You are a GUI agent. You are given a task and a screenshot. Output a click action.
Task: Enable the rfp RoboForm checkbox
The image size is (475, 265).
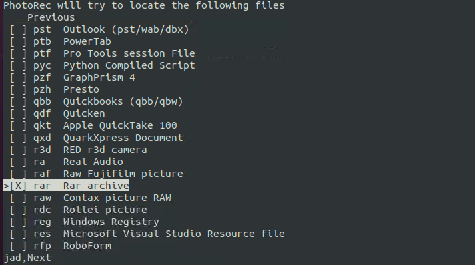click(18, 246)
